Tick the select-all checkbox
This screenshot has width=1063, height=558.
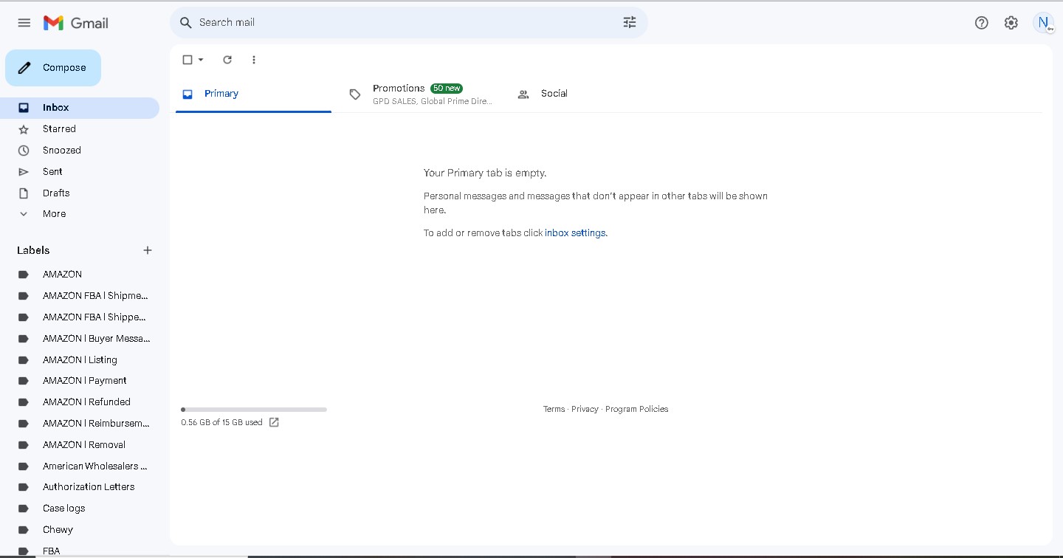pos(188,60)
